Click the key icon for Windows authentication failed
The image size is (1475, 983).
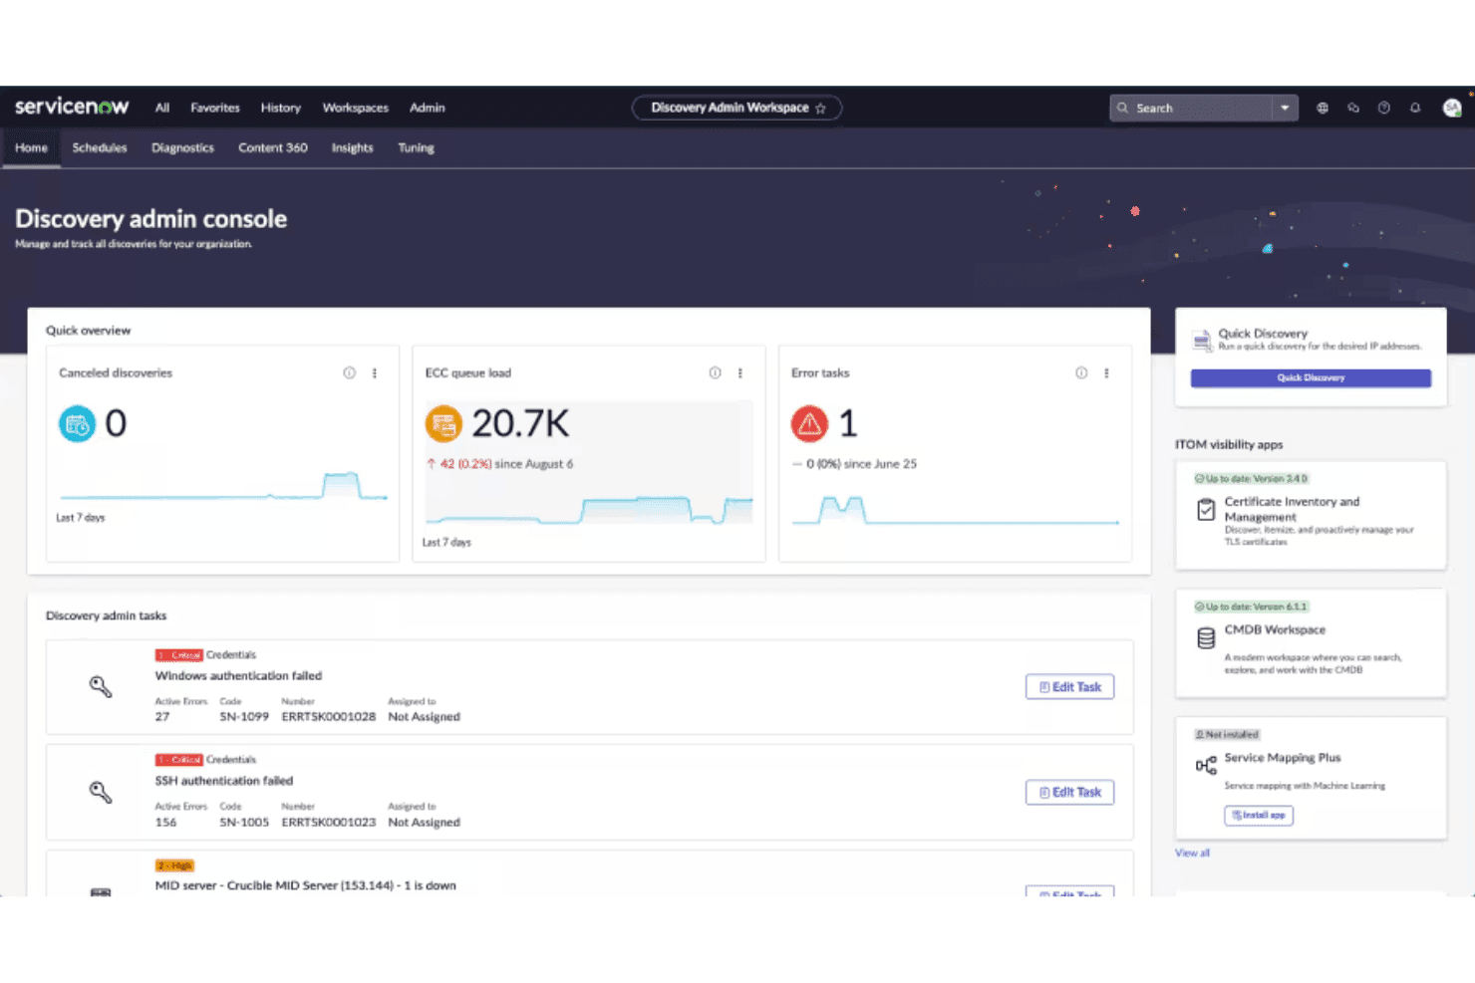point(101,686)
